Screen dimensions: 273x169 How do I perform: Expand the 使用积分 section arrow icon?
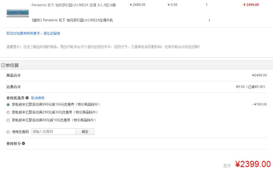(x=23, y=144)
